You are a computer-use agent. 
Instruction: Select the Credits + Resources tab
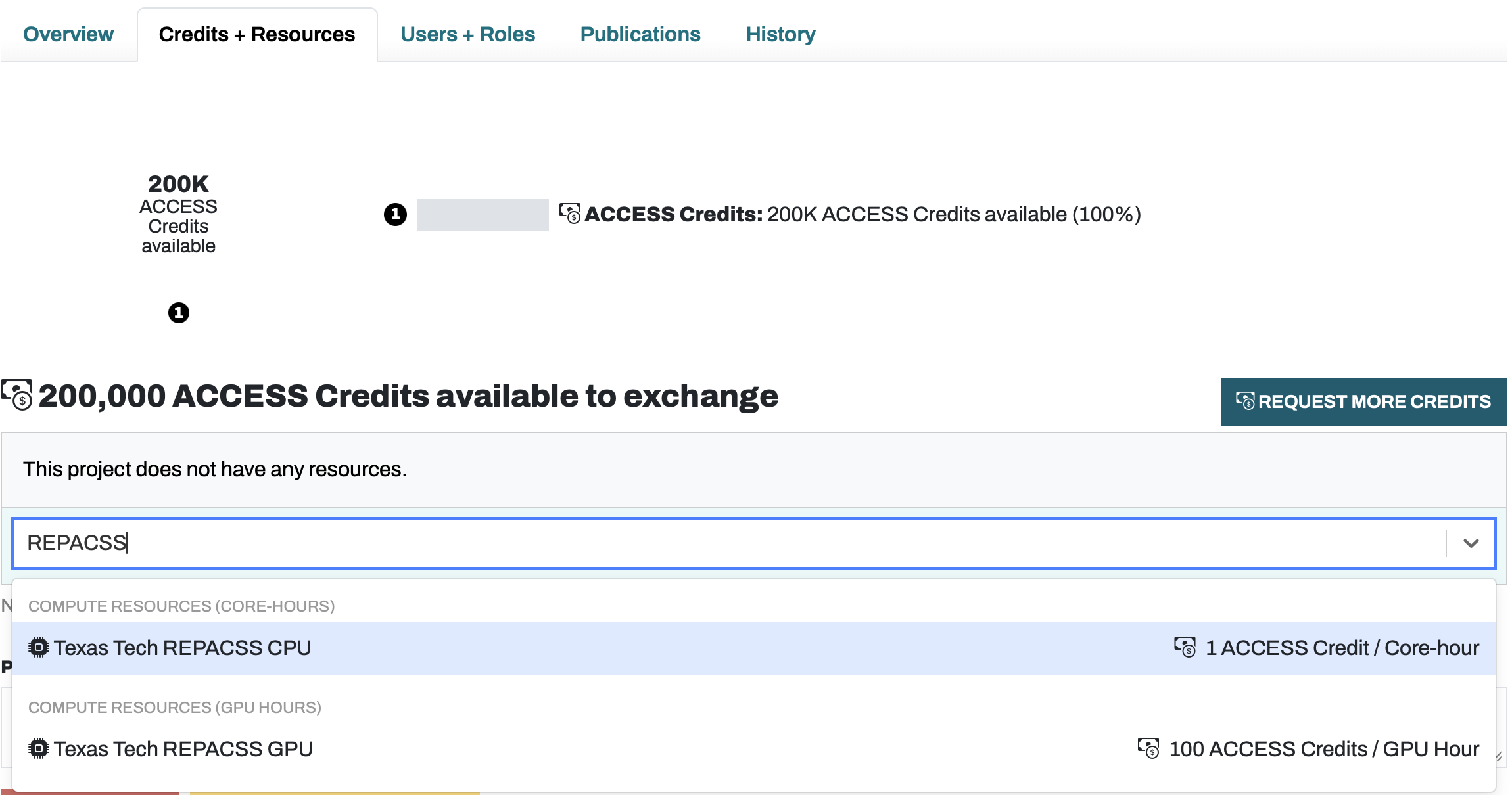[257, 34]
